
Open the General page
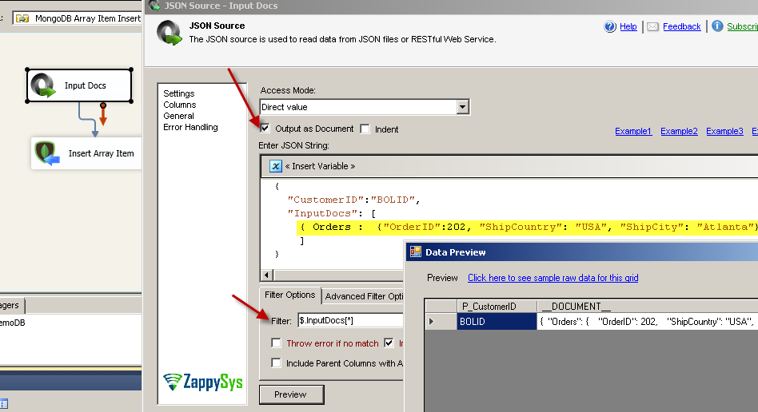coord(178,116)
